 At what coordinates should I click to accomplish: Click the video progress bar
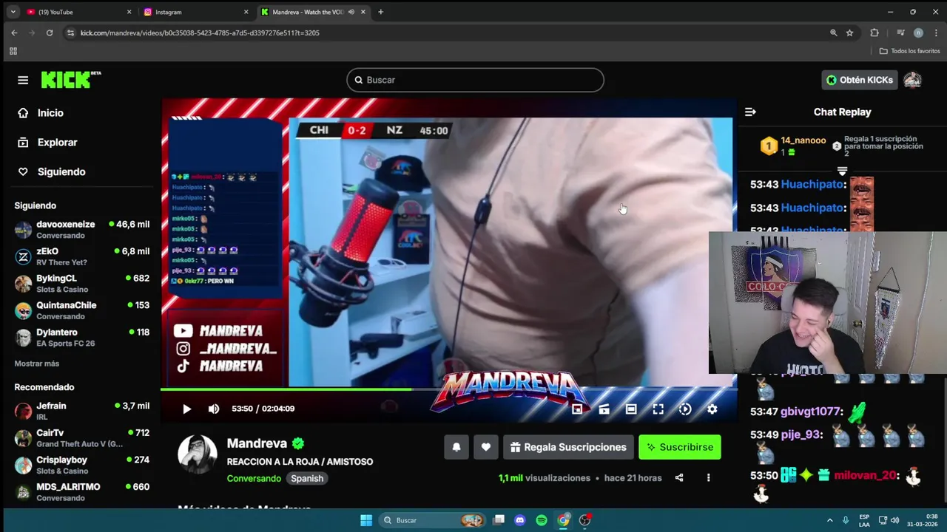(448, 389)
